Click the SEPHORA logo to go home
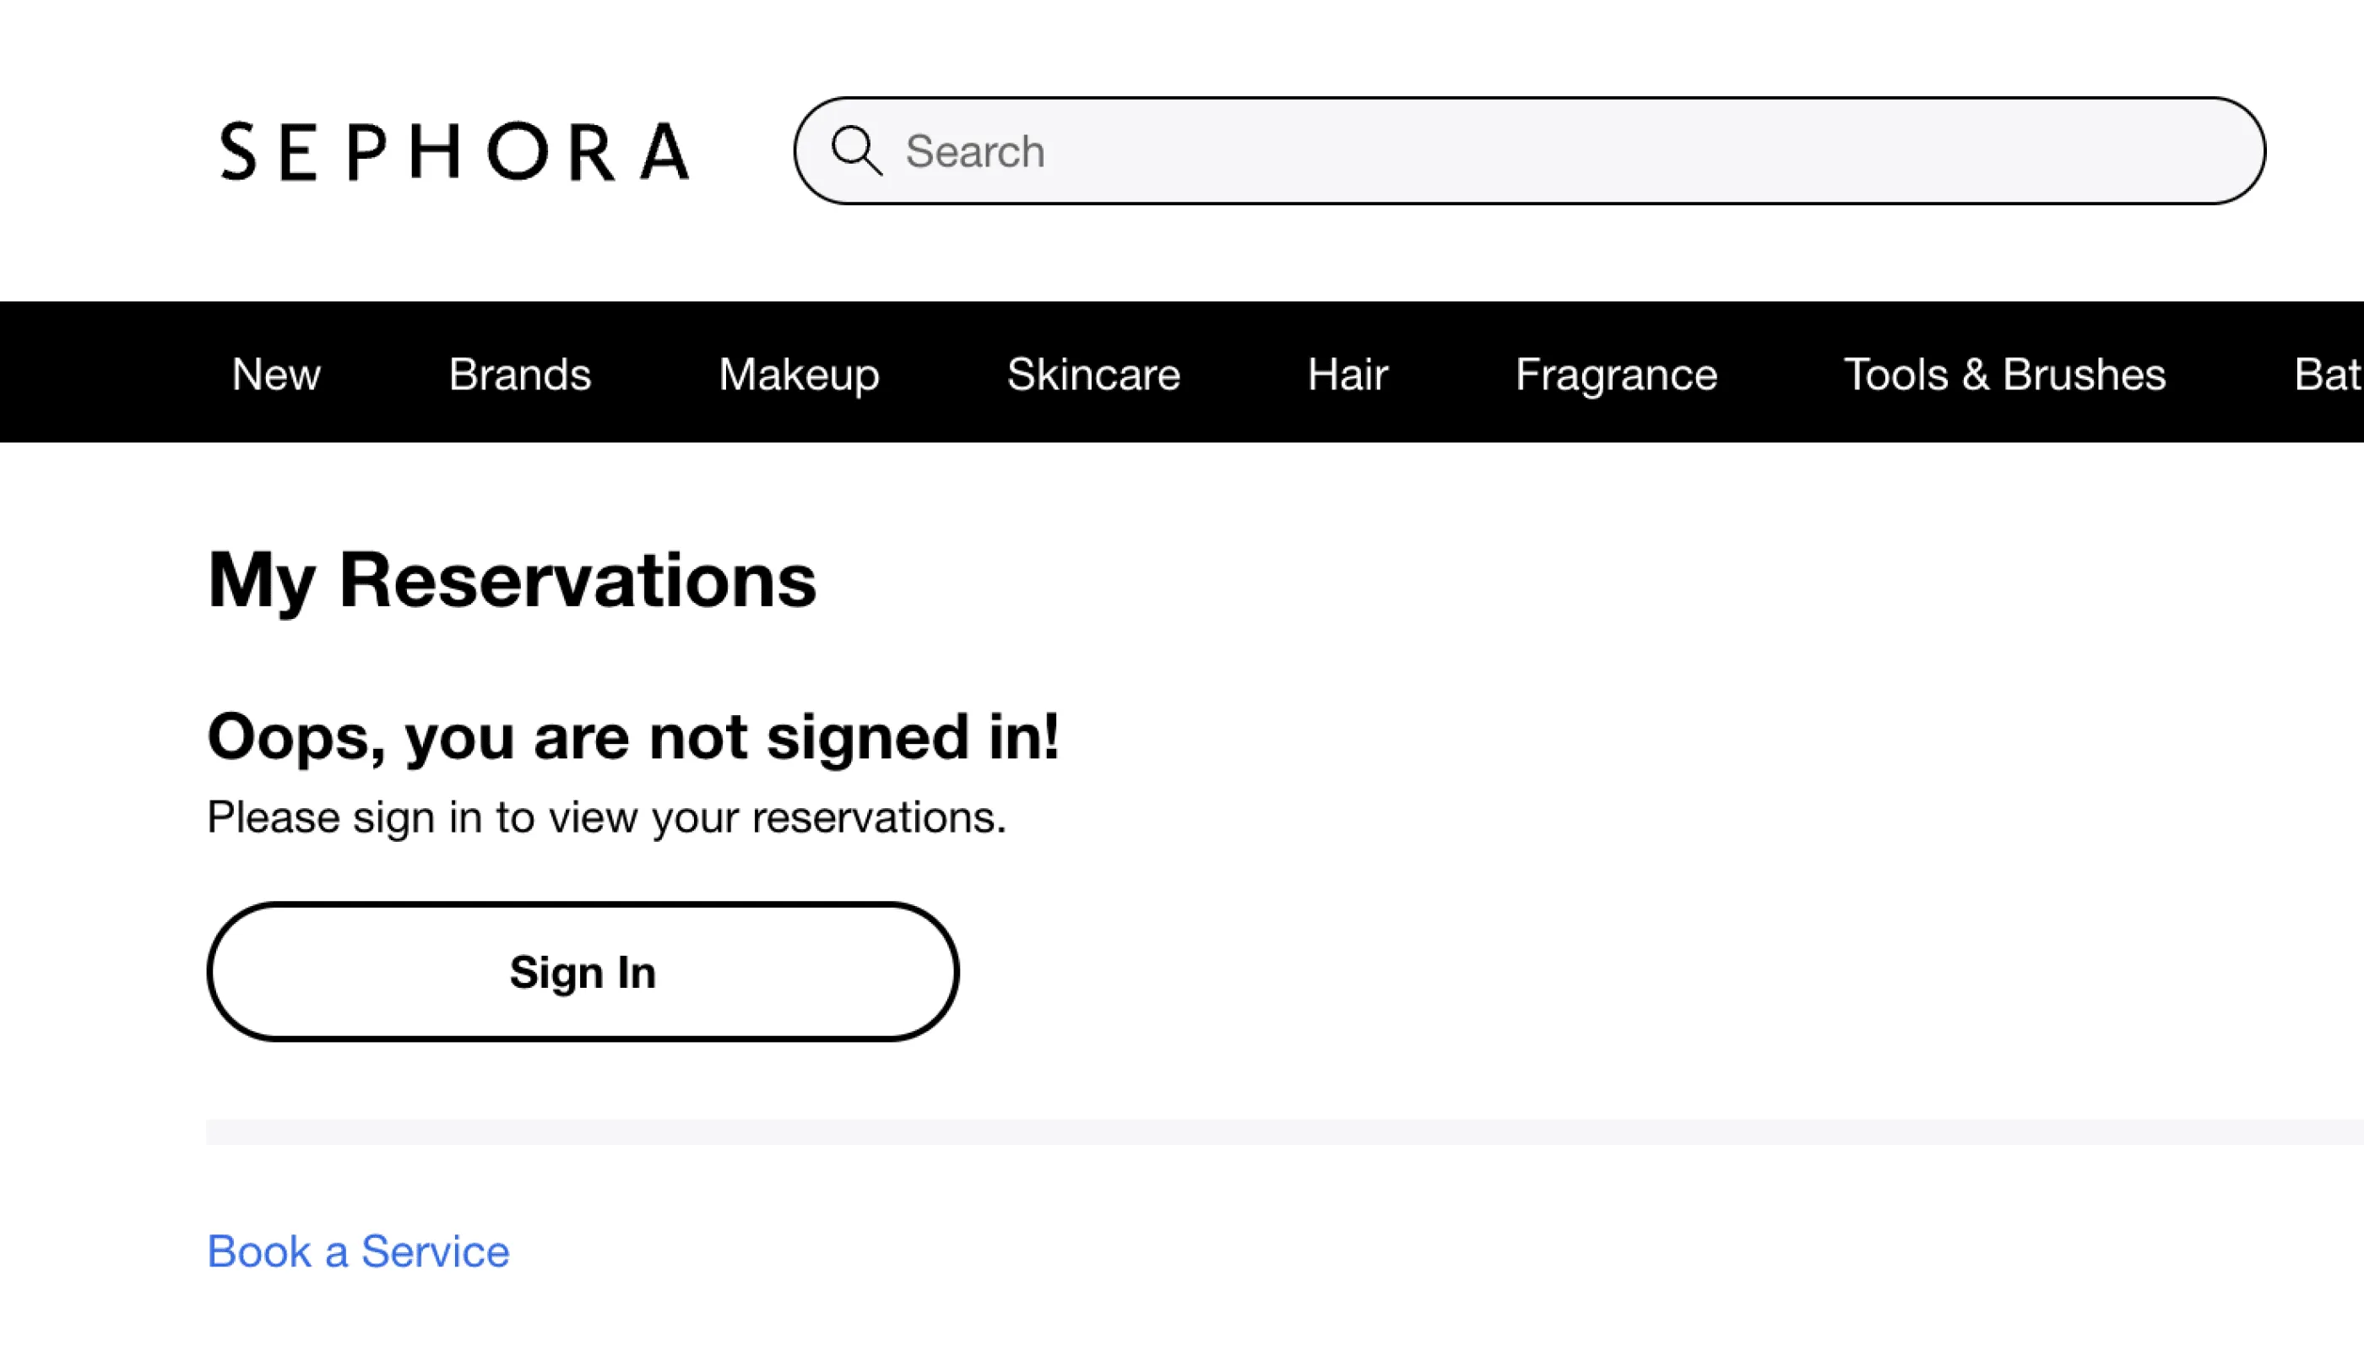This screenshot has width=2364, height=1351. click(x=452, y=151)
